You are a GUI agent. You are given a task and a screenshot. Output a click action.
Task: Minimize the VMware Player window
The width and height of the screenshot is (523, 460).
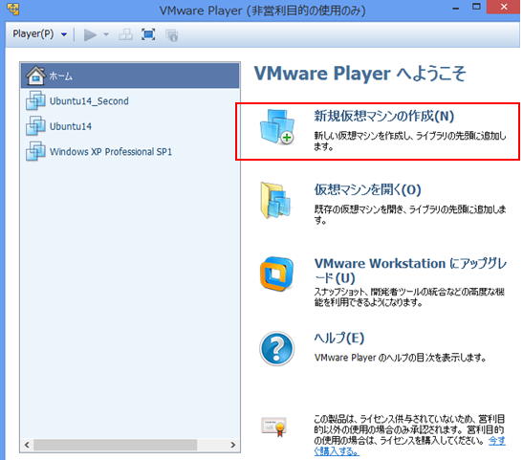click(x=456, y=8)
